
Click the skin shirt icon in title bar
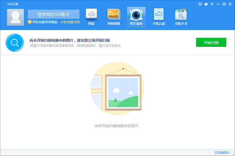(x=206, y=4)
